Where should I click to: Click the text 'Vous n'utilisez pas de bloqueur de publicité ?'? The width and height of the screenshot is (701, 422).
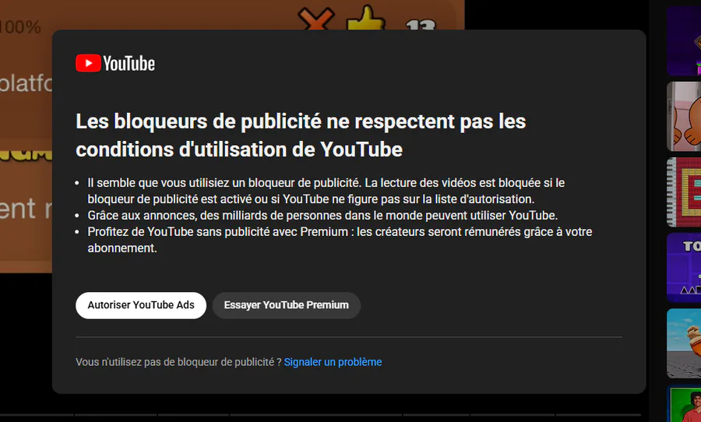(x=178, y=361)
